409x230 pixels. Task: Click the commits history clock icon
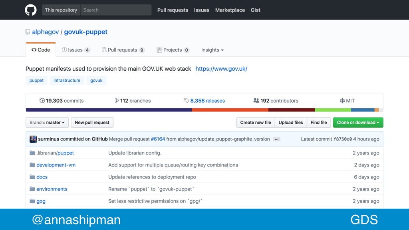coord(42,101)
